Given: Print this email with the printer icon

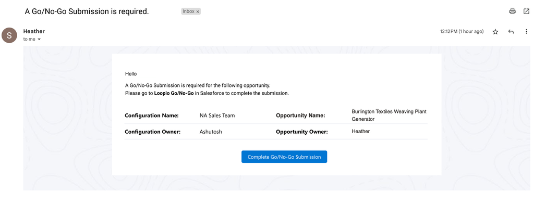Looking at the screenshot, I should tap(512, 11).
